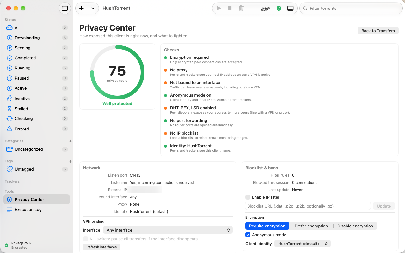Select the Uncategorized category

[x=37, y=149]
